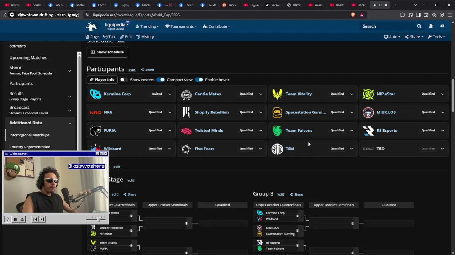Expand the Karmine Corp roster chevron
The image size is (455, 255).
(x=170, y=94)
